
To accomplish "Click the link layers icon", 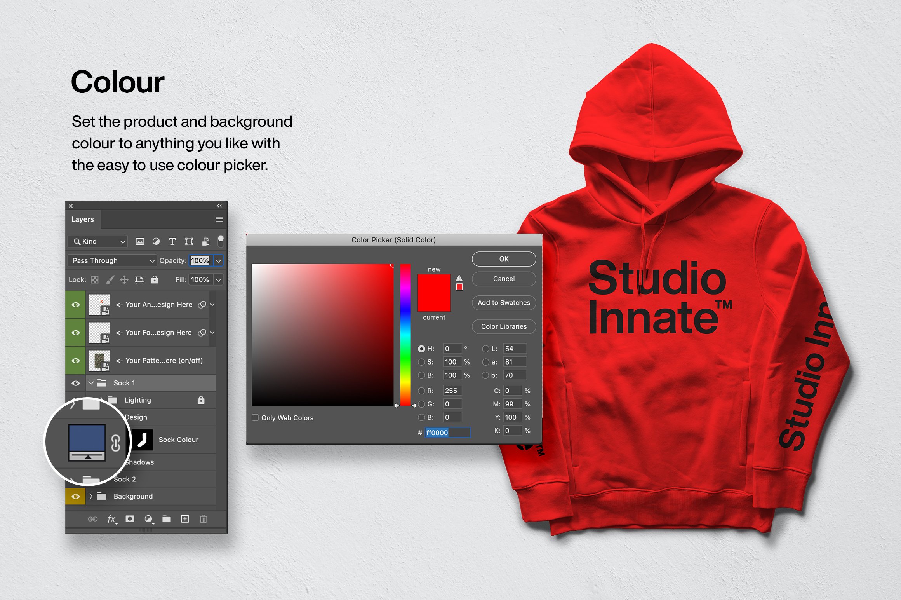I will click(91, 519).
